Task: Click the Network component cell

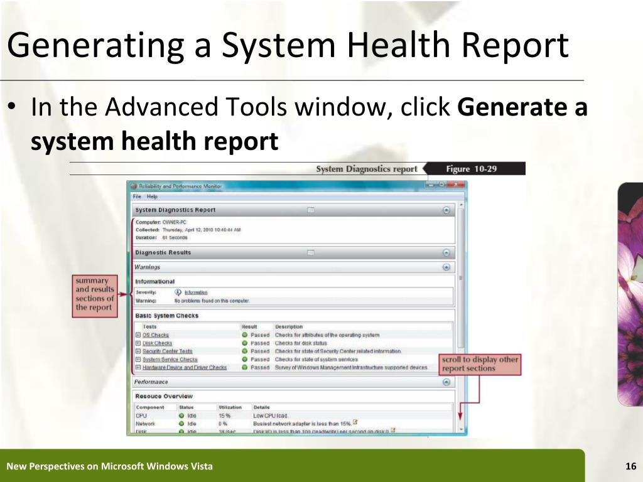Action: point(146,424)
